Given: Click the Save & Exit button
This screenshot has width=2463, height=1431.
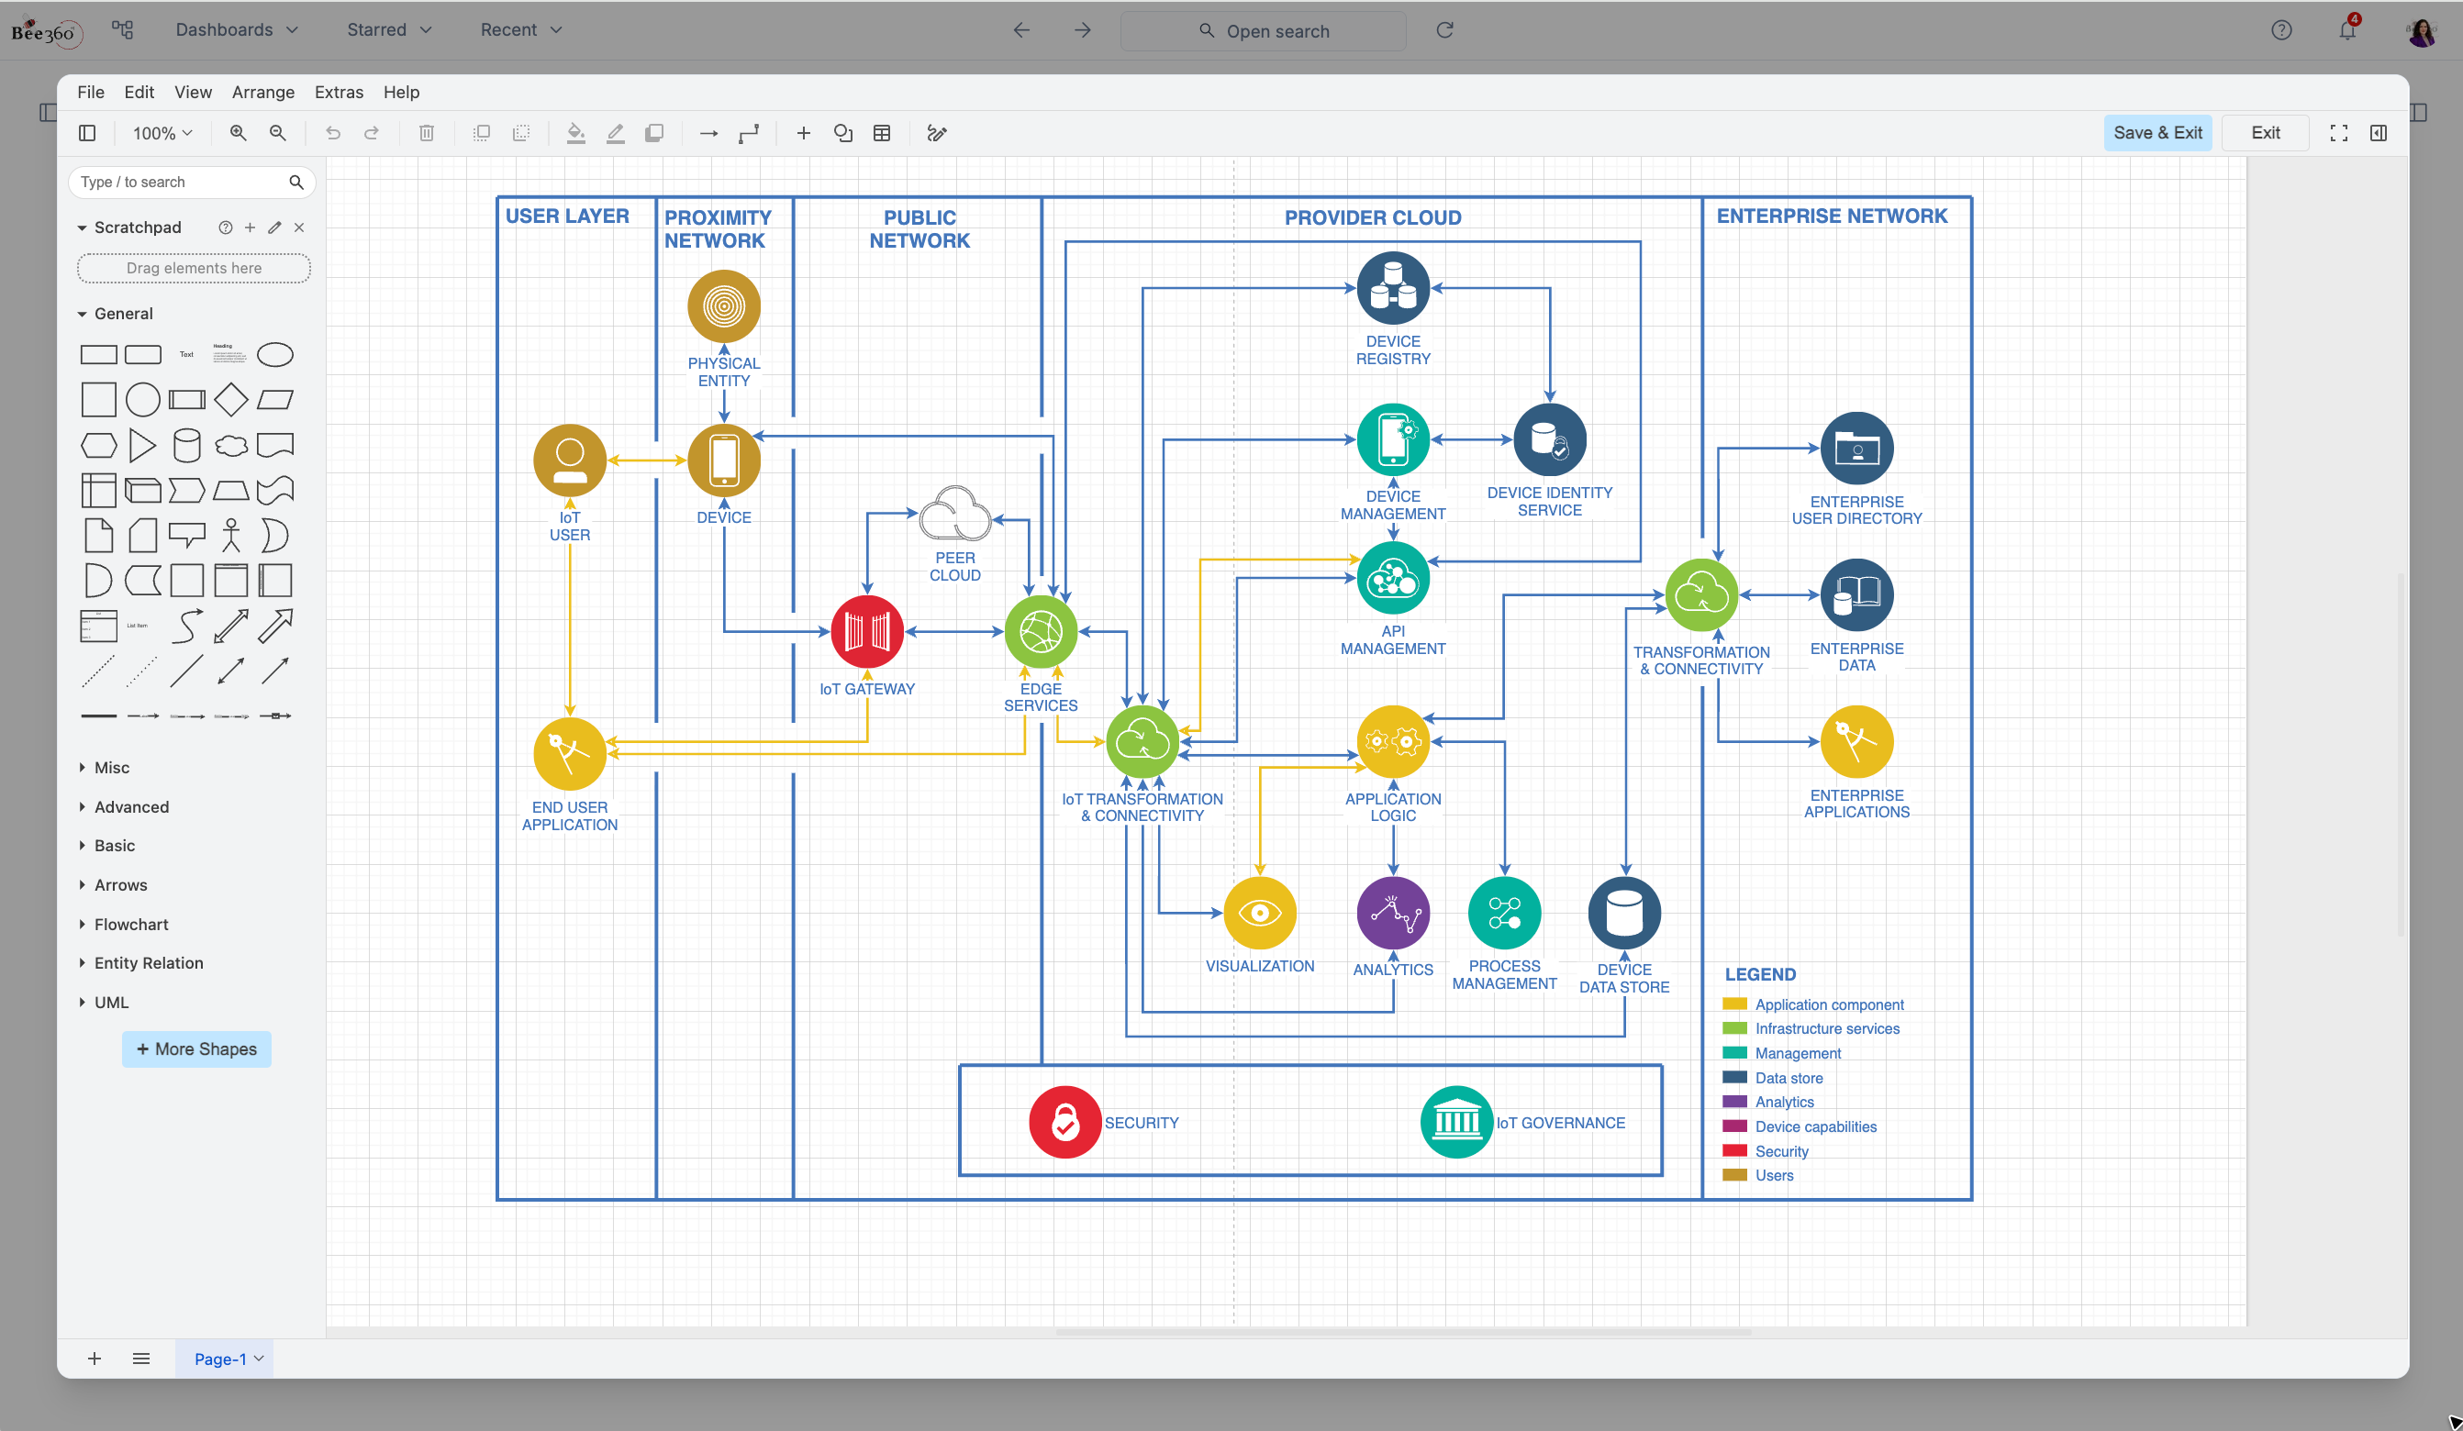Looking at the screenshot, I should pyautogui.click(x=2158, y=133).
